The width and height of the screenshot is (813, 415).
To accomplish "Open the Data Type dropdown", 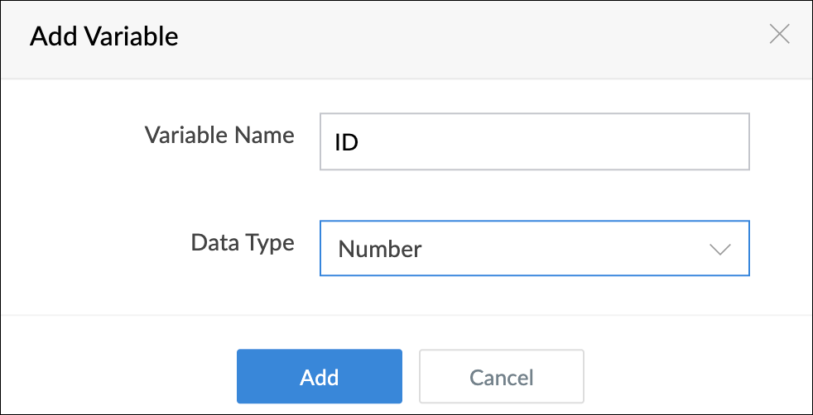I will (534, 249).
